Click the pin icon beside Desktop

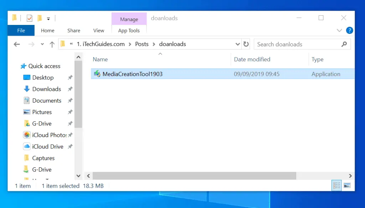(x=70, y=78)
